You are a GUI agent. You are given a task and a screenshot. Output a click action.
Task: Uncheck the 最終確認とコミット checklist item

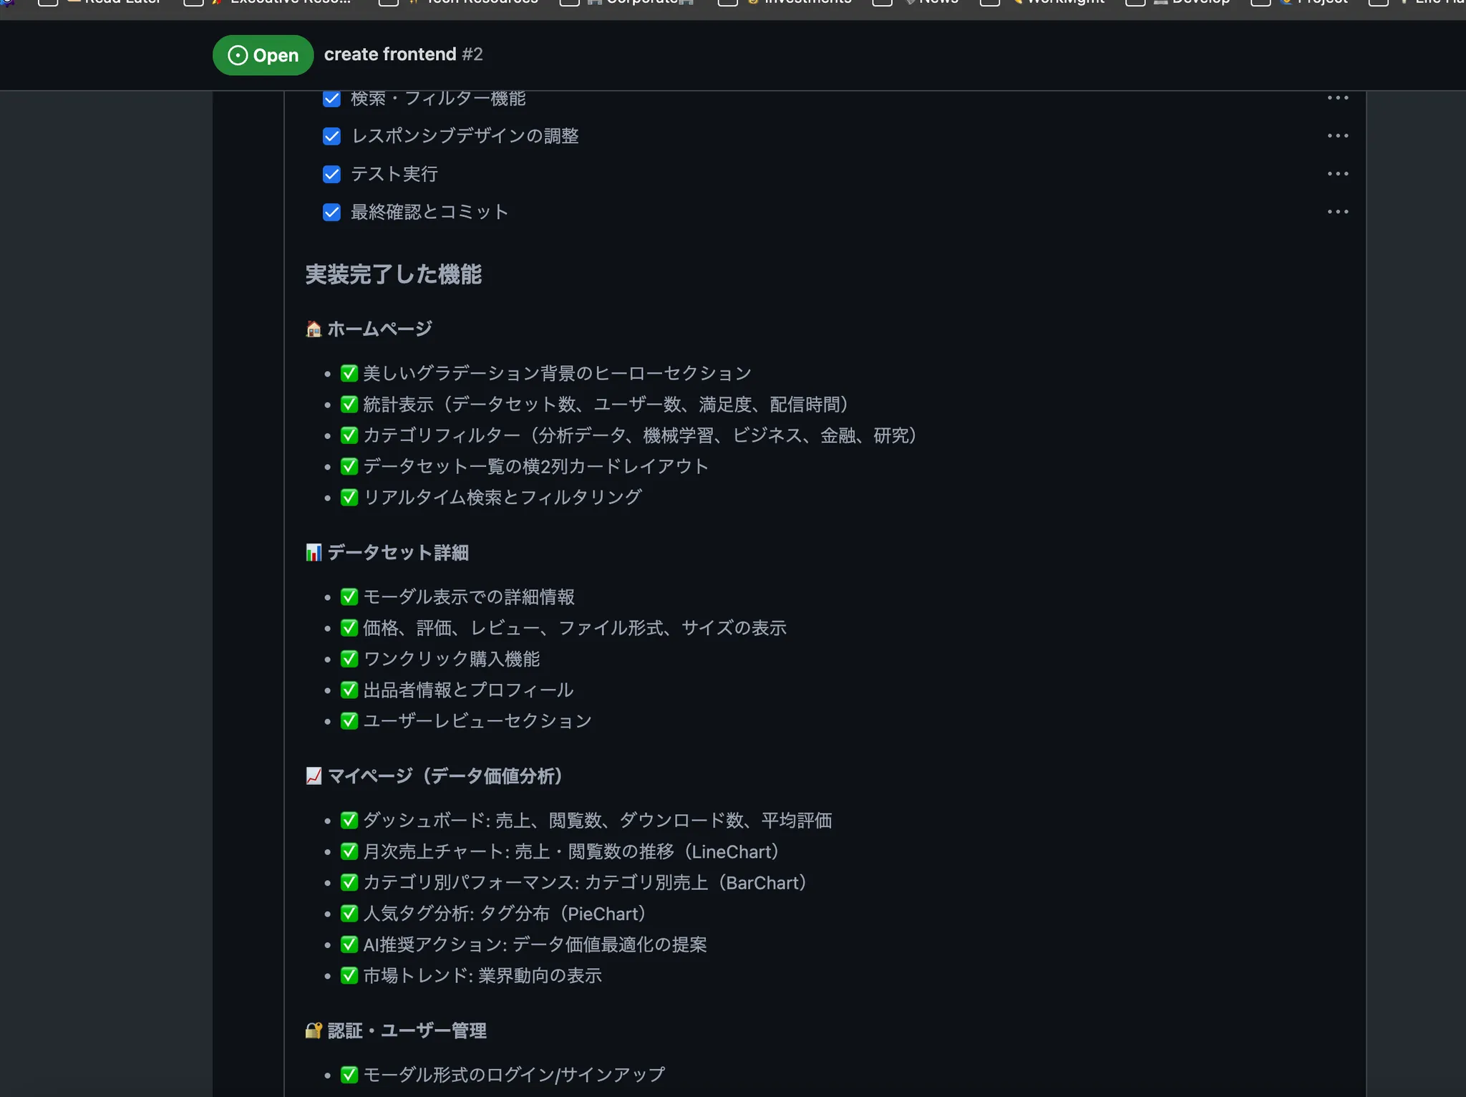point(331,212)
